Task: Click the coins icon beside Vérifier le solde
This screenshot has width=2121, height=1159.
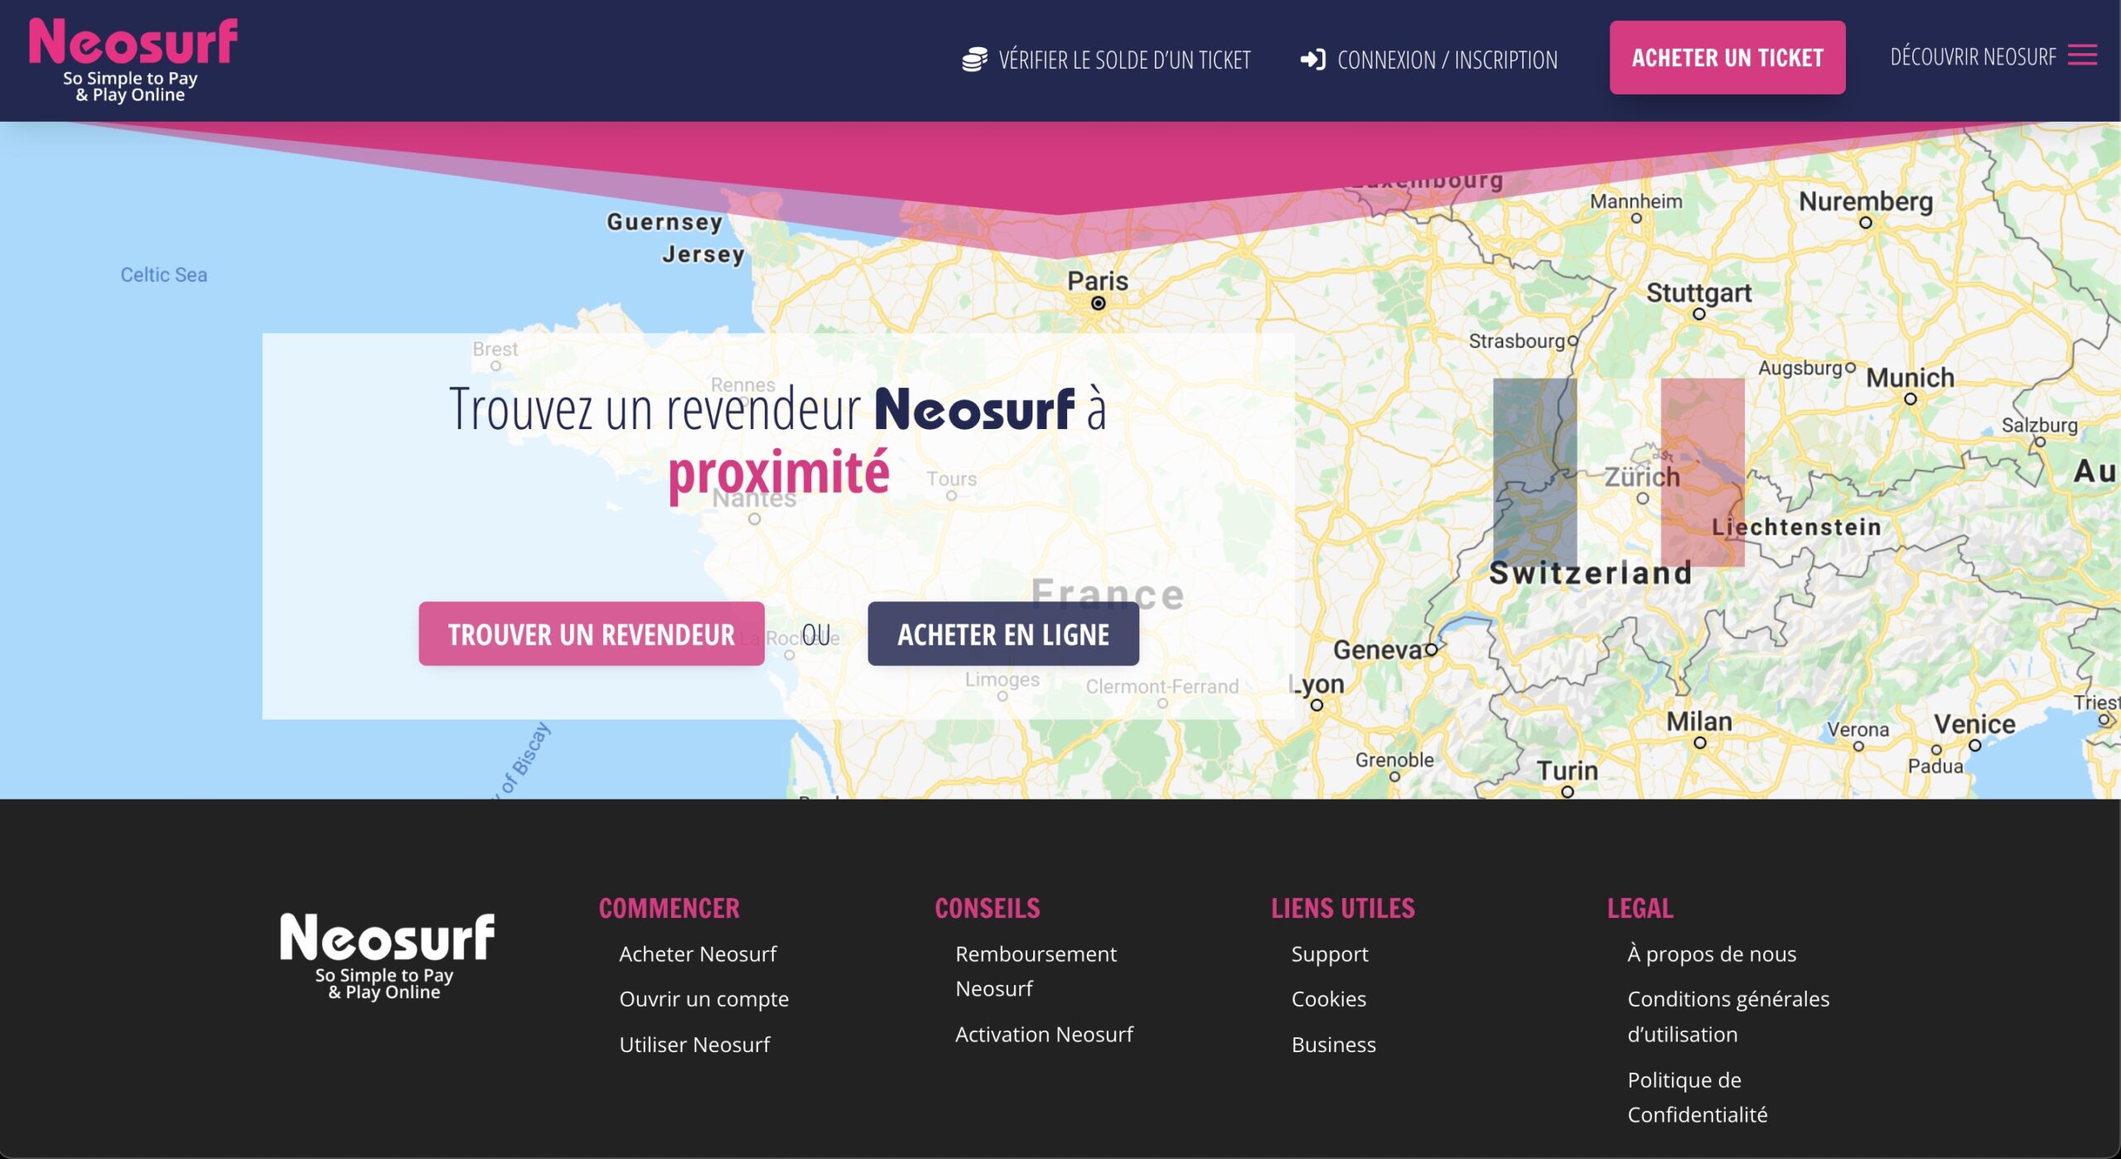Action: coord(974,60)
